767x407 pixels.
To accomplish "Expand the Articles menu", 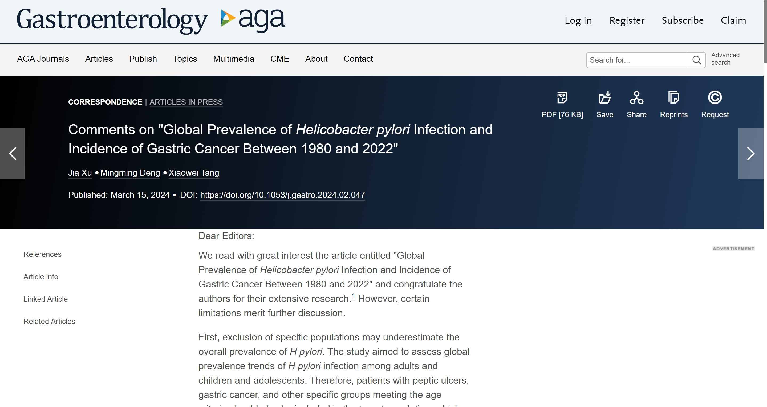I will point(99,59).
